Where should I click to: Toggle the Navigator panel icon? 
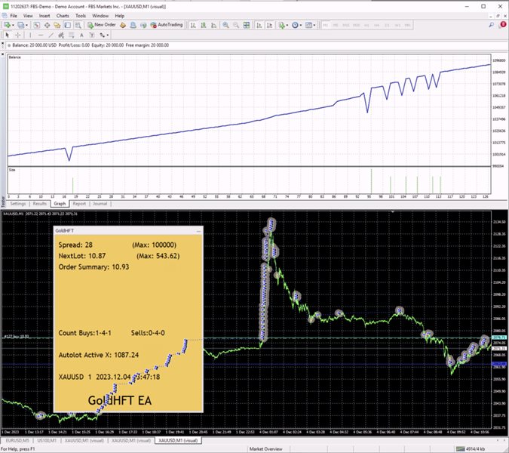coord(57,25)
